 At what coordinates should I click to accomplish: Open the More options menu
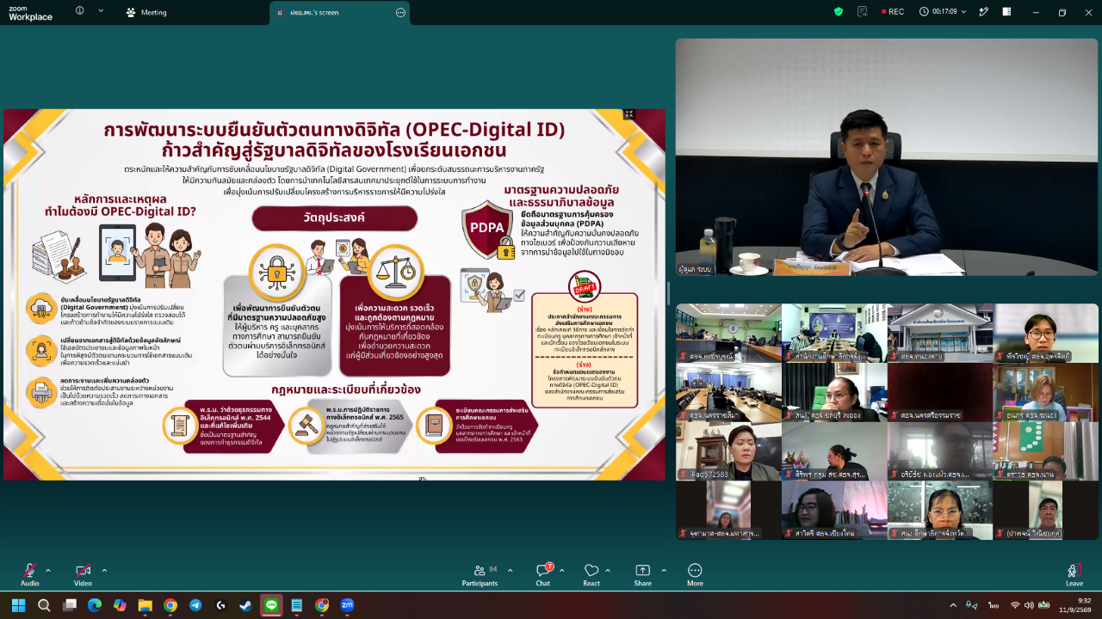point(695,574)
